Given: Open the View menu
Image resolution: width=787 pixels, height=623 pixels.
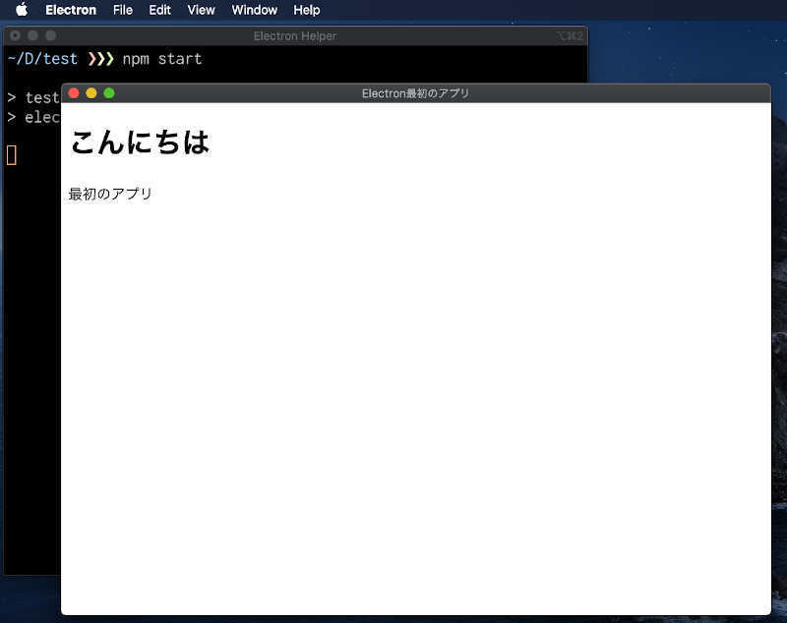Looking at the screenshot, I should [201, 10].
